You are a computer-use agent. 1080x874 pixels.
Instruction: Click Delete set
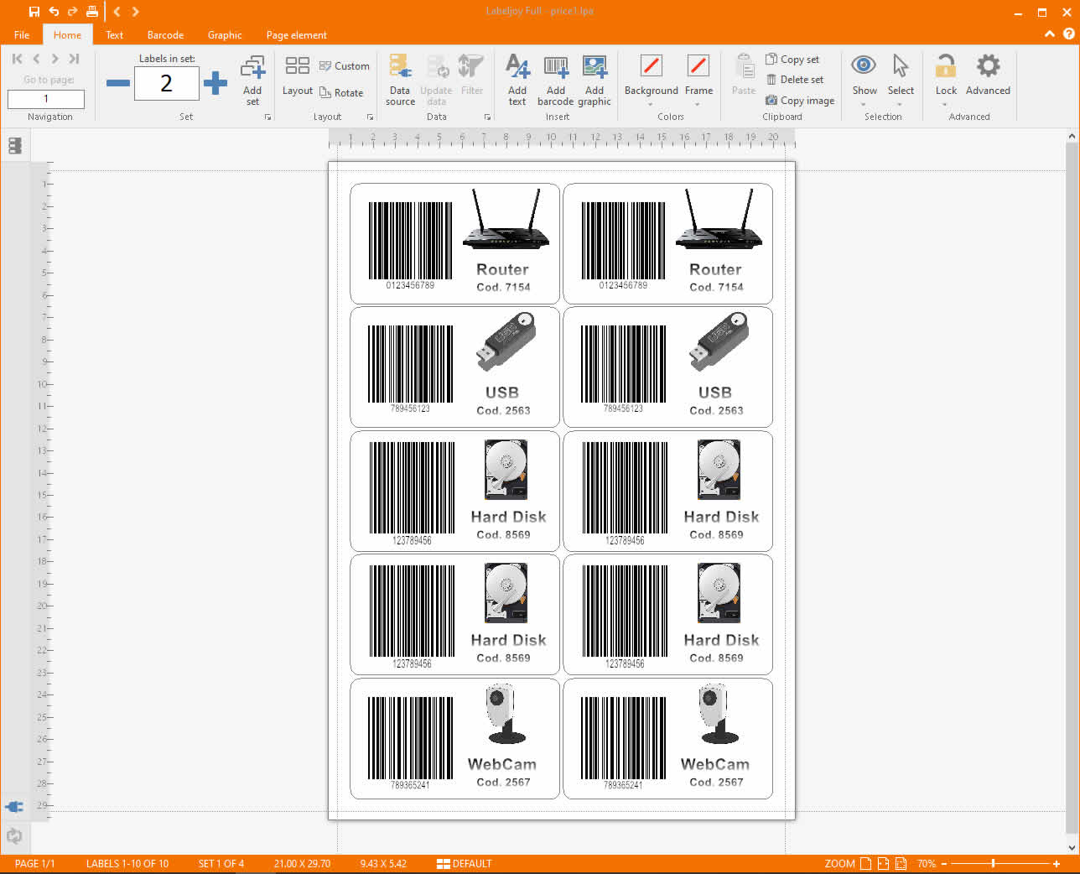pyautogui.click(x=795, y=80)
